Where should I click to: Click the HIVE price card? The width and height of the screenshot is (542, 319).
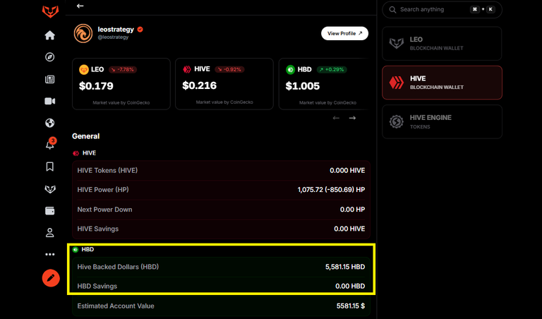[x=224, y=84]
